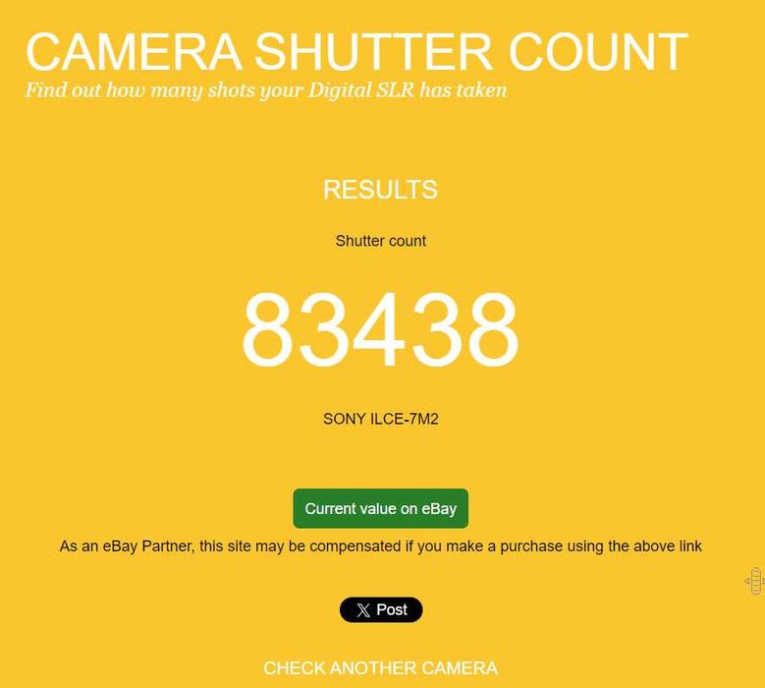Click the word 'COUNT' in page title
The width and height of the screenshot is (765, 688).
tap(598, 52)
